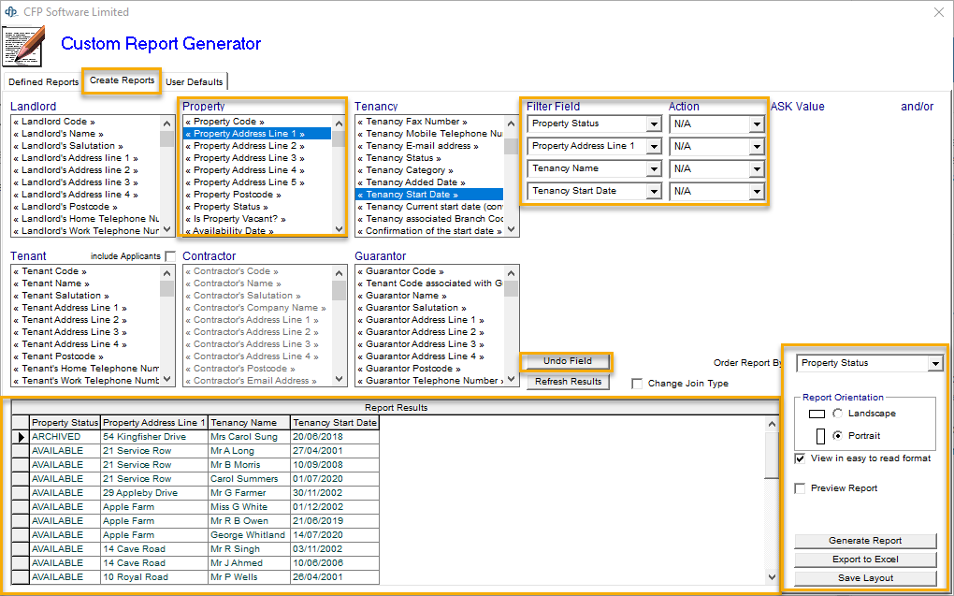Screen dimensions: 954x596
Task: Open the Property Status filter field dropdown
Action: [654, 124]
